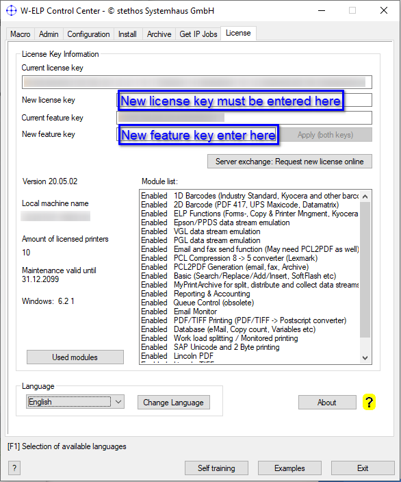Select the 1D Barcodes module row
This screenshot has width=401, height=482.
click(x=250, y=196)
